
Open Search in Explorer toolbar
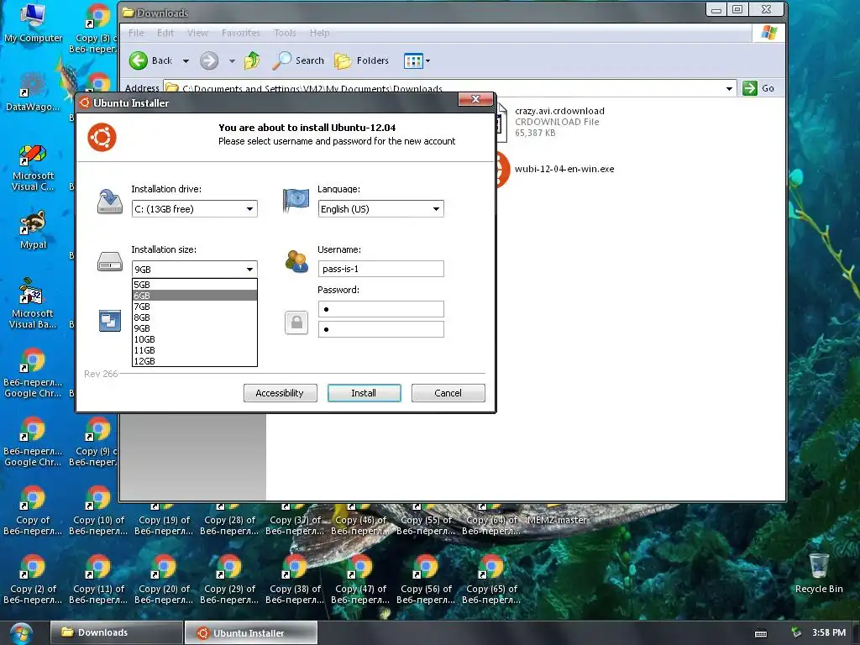(x=298, y=60)
